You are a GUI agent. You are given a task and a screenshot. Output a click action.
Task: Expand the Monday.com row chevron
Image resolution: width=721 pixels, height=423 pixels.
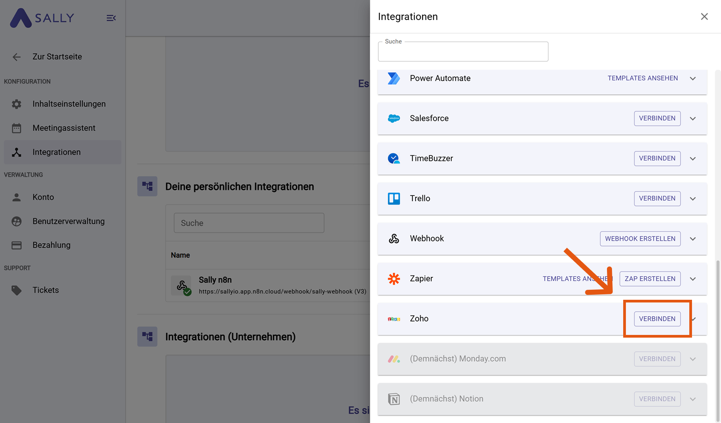[x=693, y=359]
